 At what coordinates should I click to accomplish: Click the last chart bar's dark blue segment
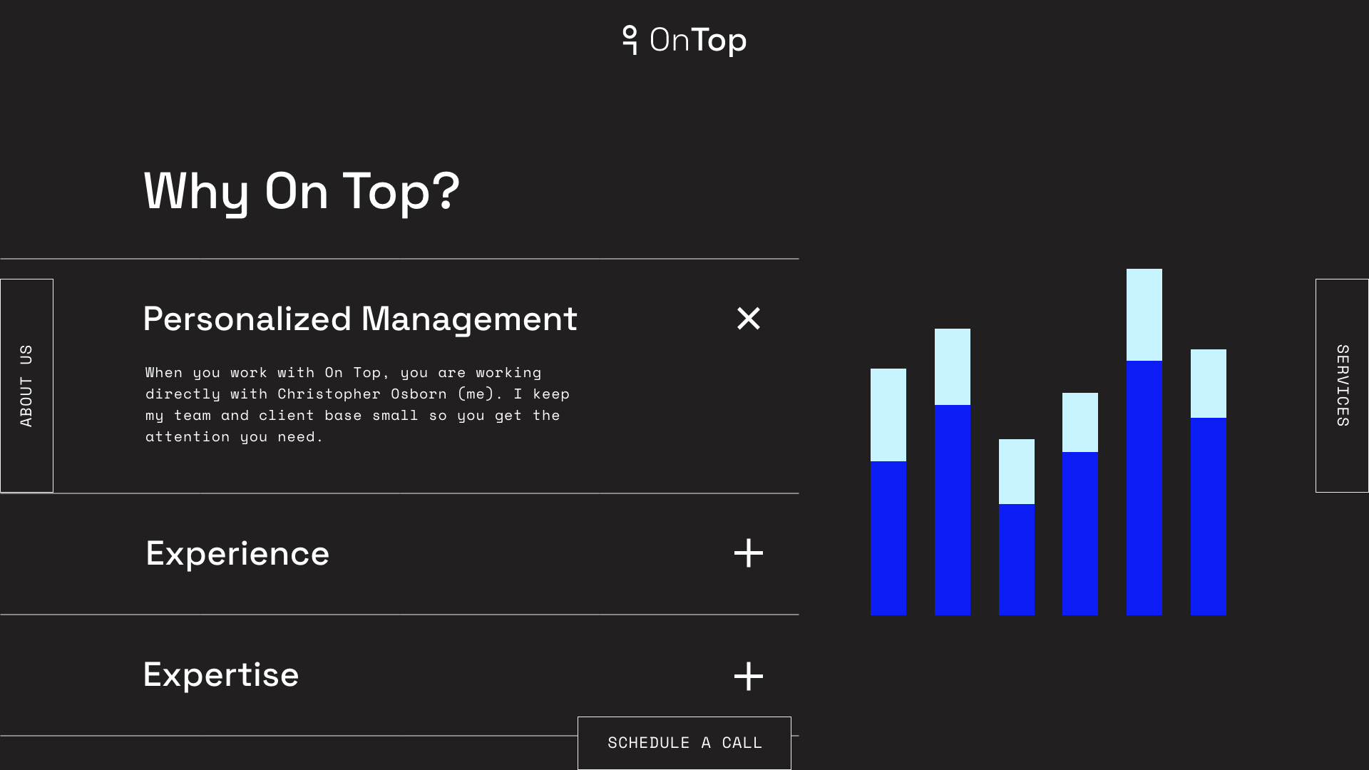[1208, 516]
